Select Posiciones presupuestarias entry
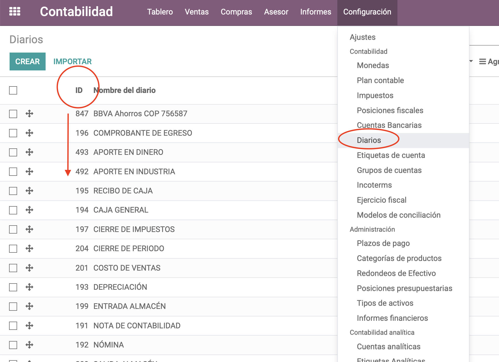 pos(403,288)
